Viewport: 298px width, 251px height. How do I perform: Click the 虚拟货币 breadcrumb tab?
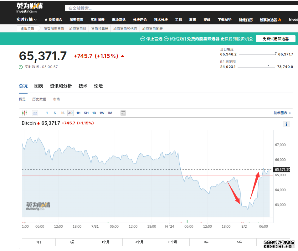(27, 29)
